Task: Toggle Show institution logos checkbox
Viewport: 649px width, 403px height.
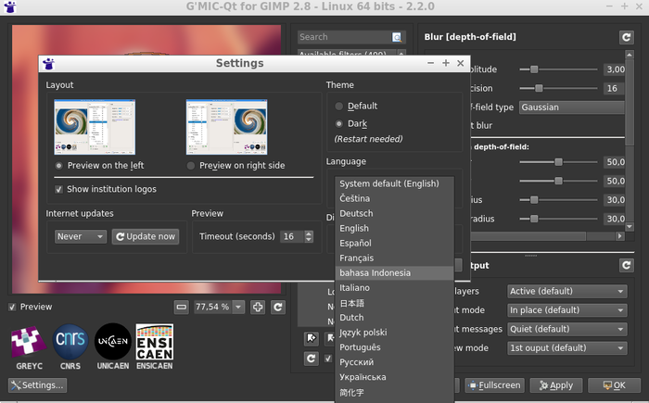Action: point(58,189)
